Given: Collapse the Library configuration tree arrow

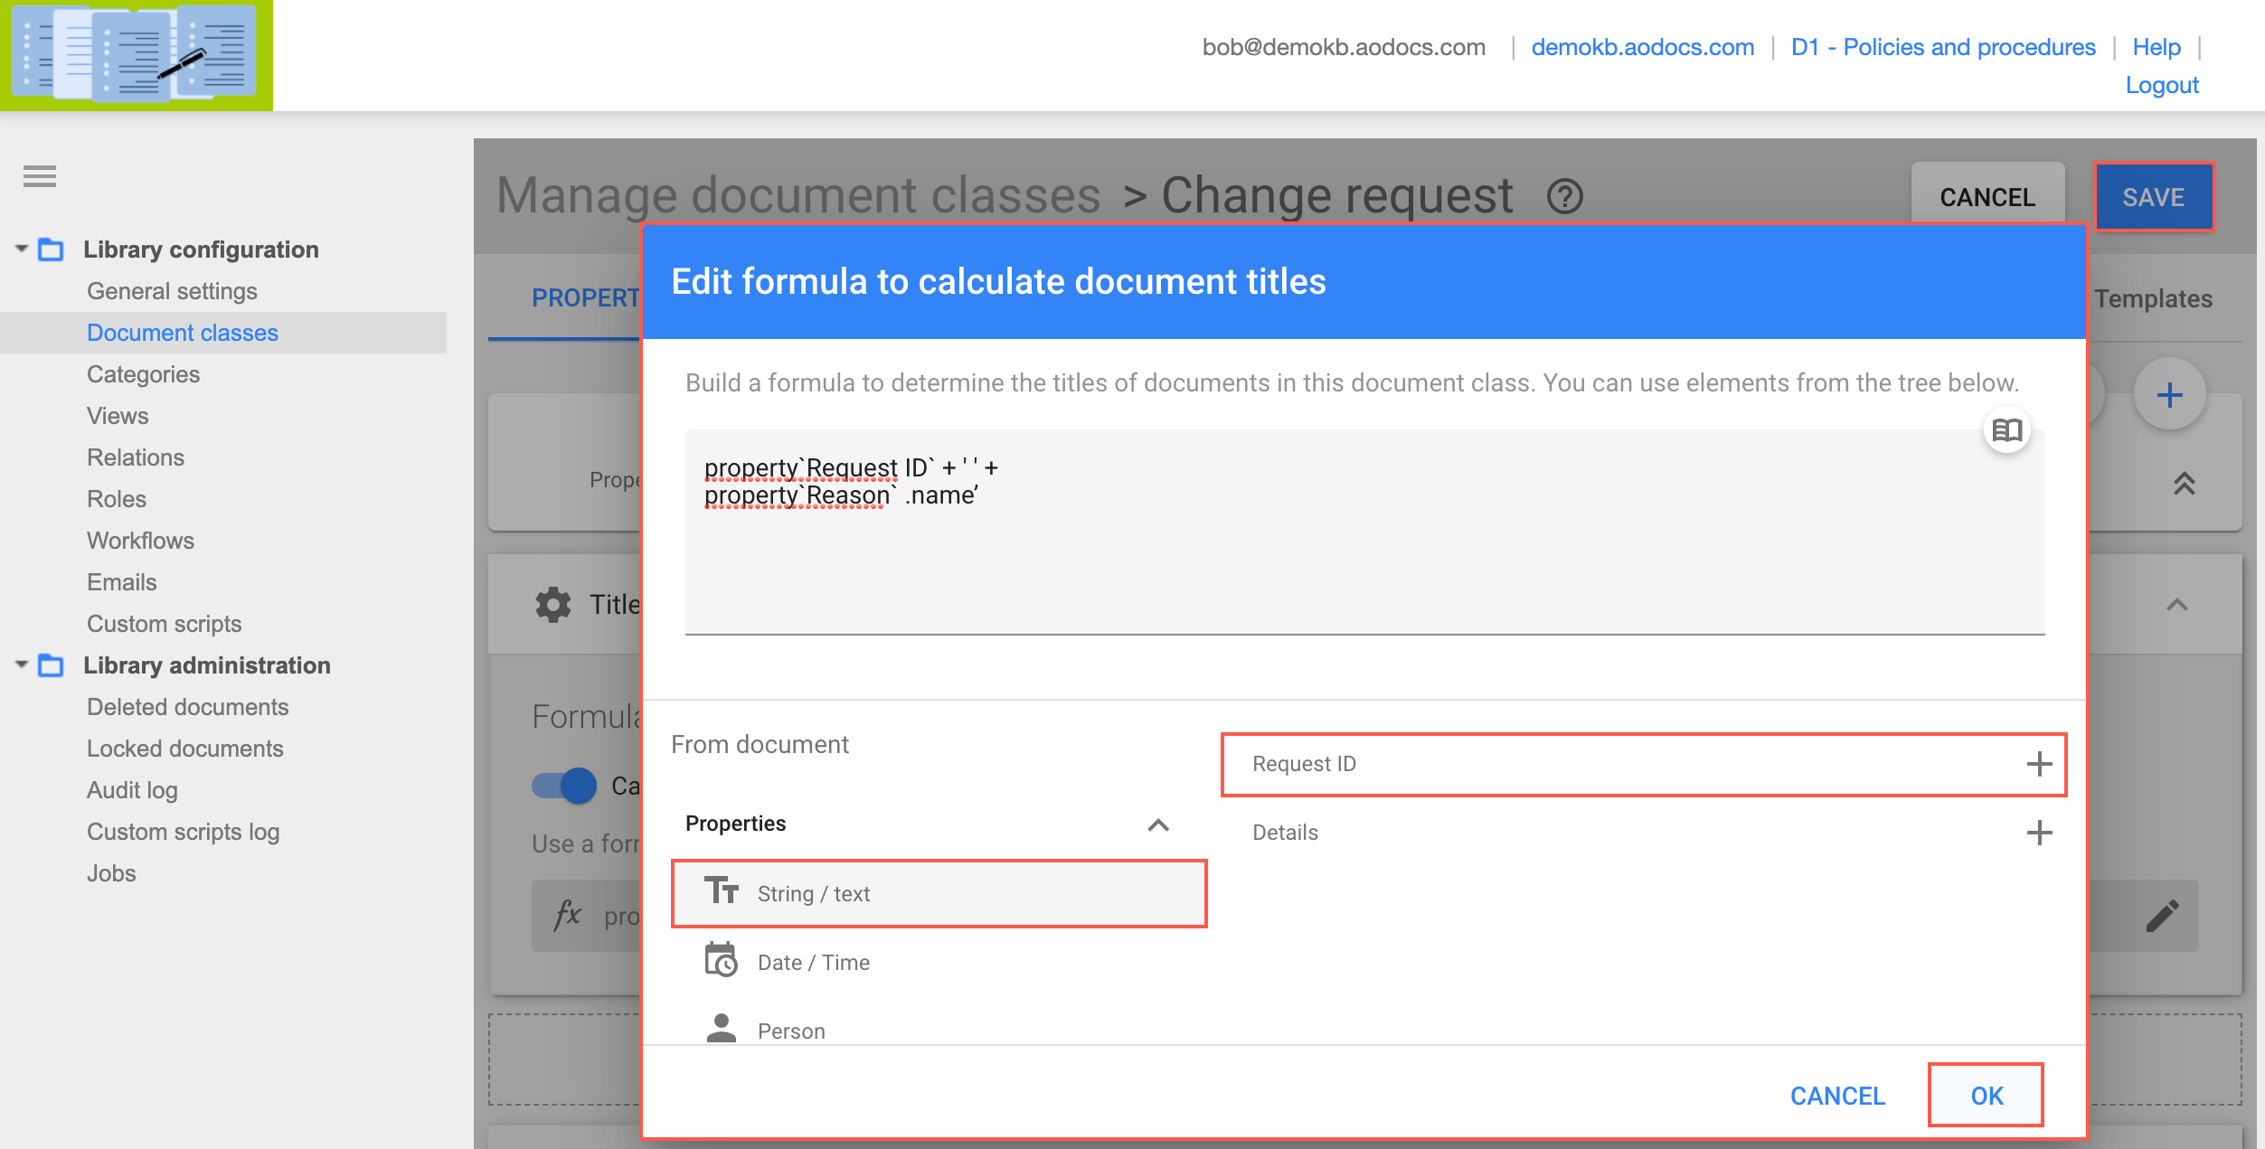Looking at the screenshot, I should pyautogui.click(x=22, y=248).
